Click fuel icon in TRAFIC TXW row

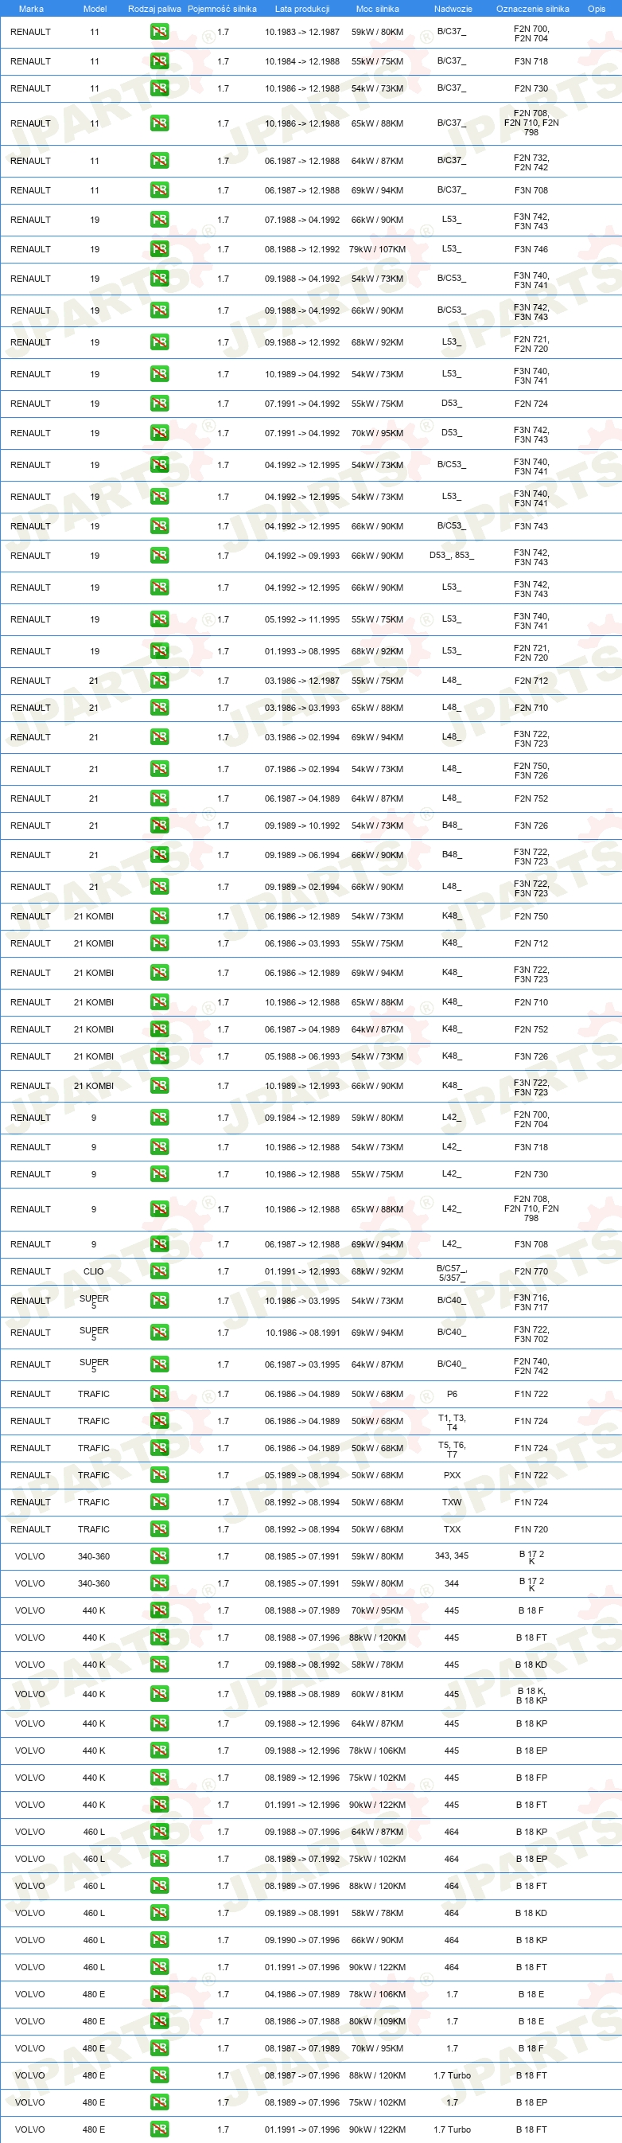[160, 1502]
